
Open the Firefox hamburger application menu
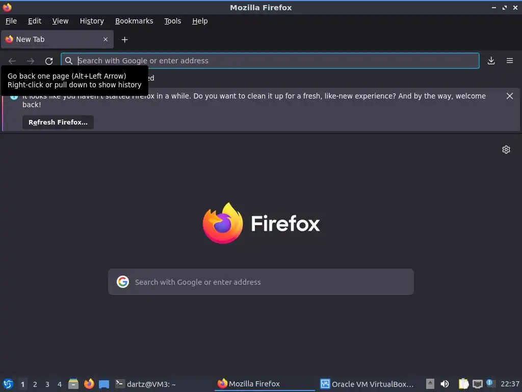pyautogui.click(x=510, y=61)
